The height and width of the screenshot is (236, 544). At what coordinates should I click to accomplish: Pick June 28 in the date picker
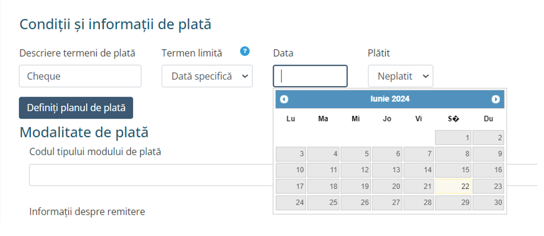point(418,202)
